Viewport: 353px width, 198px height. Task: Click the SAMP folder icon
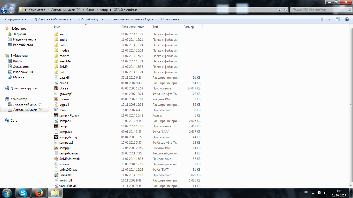56,67
